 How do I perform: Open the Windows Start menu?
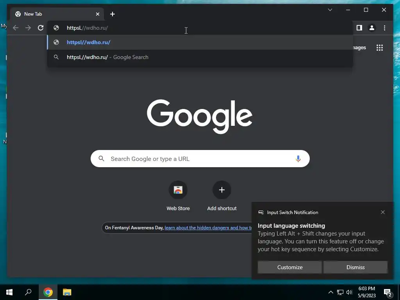[9, 292]
